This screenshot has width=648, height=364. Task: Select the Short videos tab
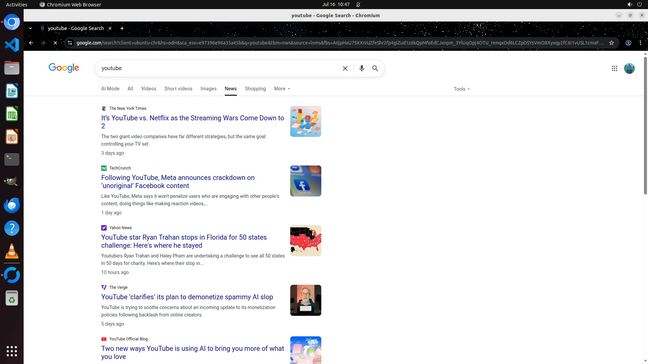tap(178, 89)
